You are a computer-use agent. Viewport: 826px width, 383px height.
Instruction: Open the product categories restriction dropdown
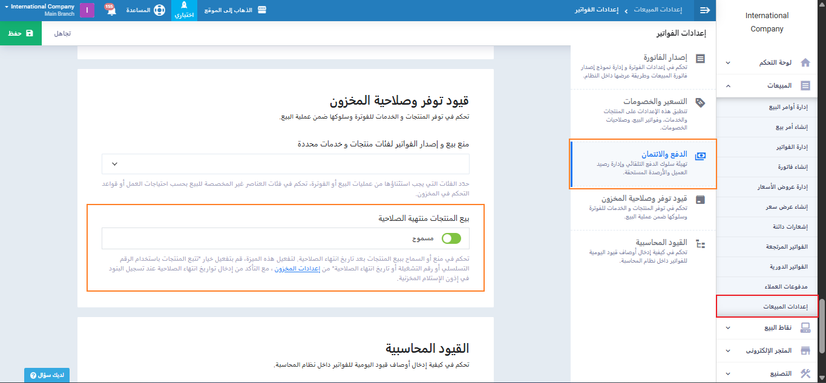point(286,164)
